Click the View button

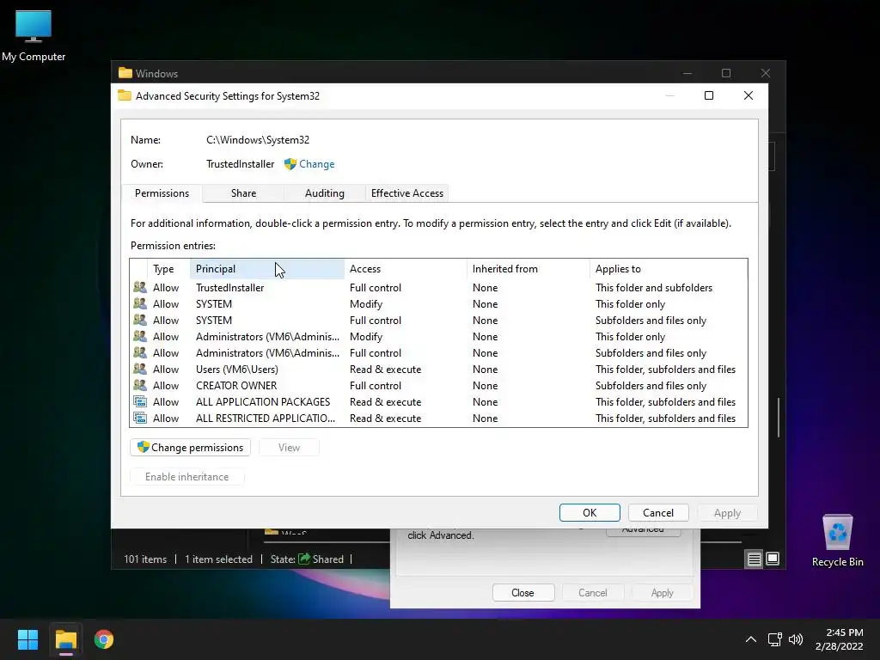(x=289, y=447)
